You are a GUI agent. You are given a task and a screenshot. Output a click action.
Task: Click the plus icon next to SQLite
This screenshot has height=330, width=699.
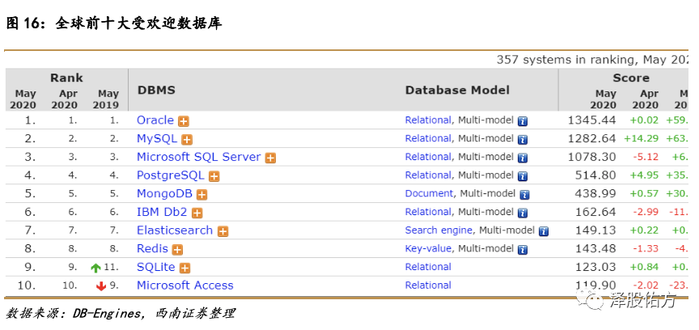(x=184, y=268)
